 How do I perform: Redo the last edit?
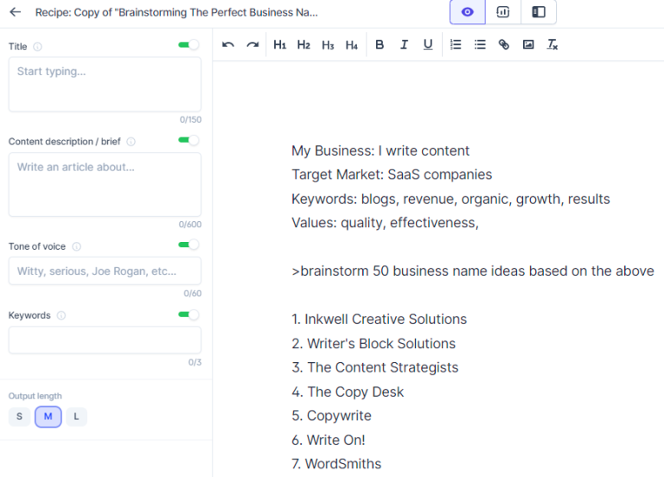252,45
